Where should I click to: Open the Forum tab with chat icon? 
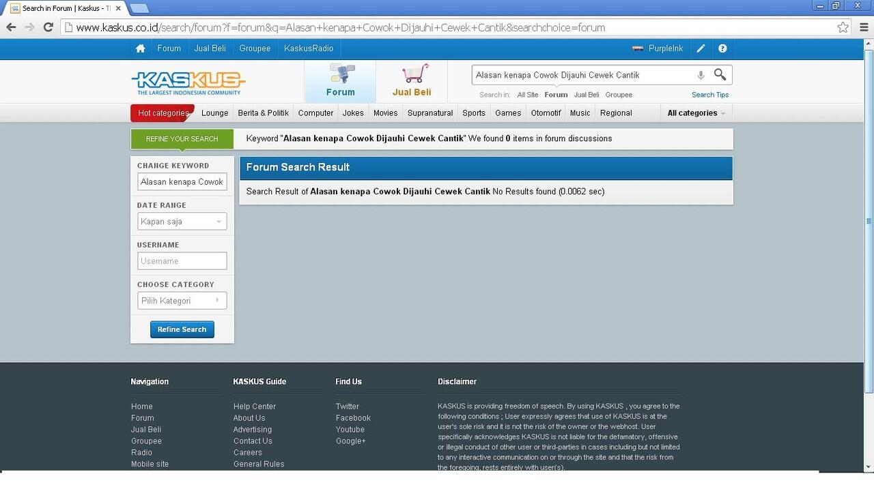340,81
